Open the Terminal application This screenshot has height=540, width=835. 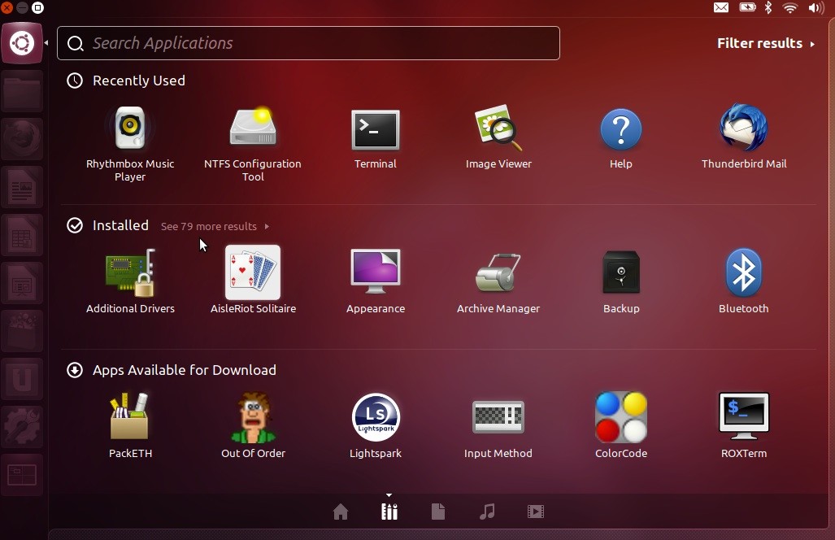click(375, 129)
